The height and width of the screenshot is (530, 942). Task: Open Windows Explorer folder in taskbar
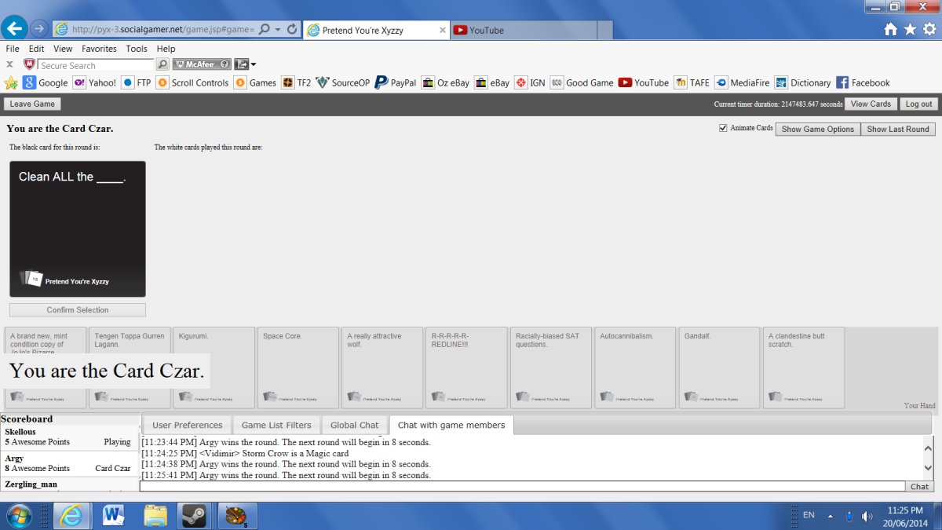tap(155, 516)
